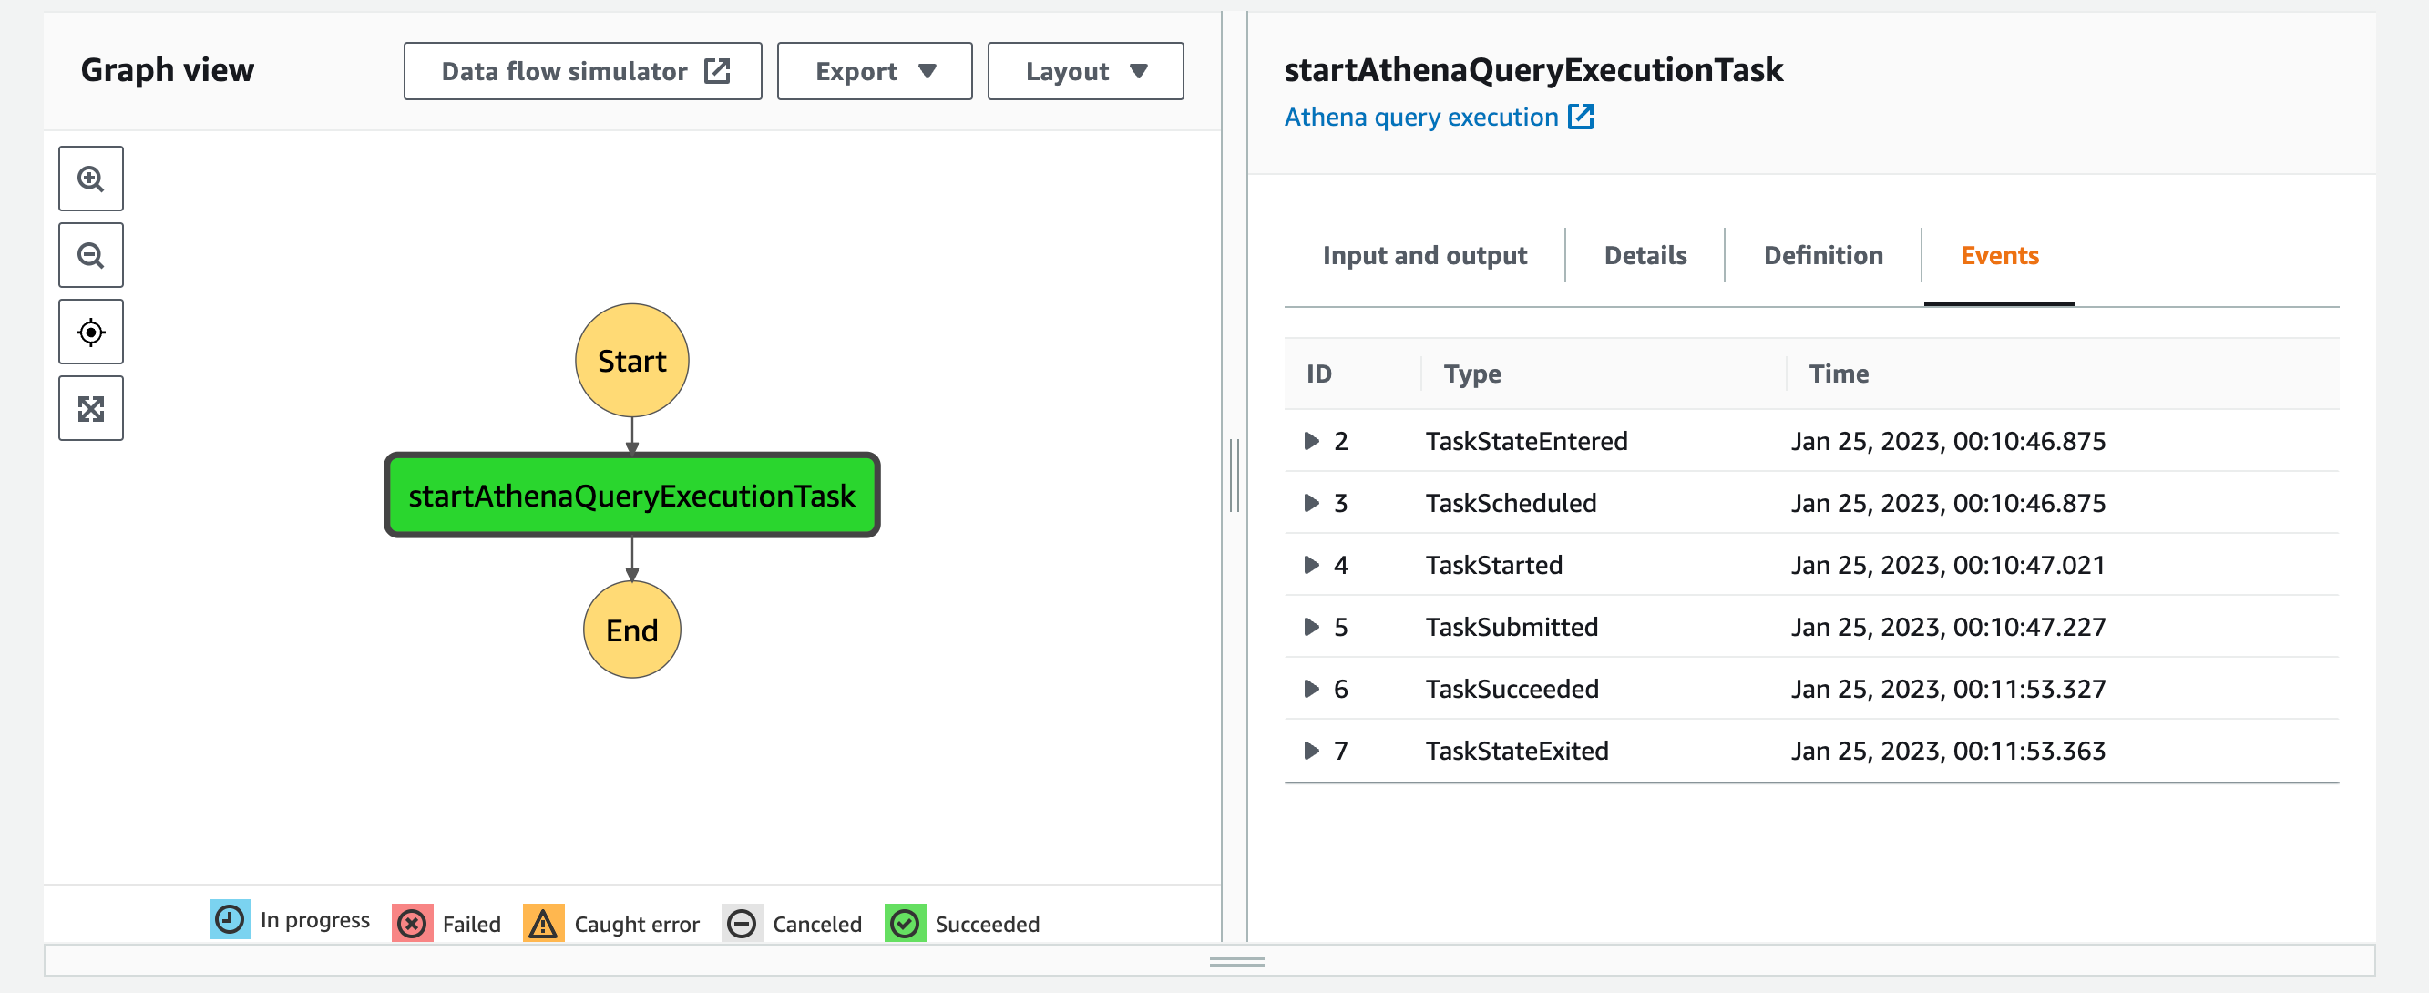The image size is (2429, 993).
Task: Click the vertical panel splitter handle
Action: [1235, 476]
